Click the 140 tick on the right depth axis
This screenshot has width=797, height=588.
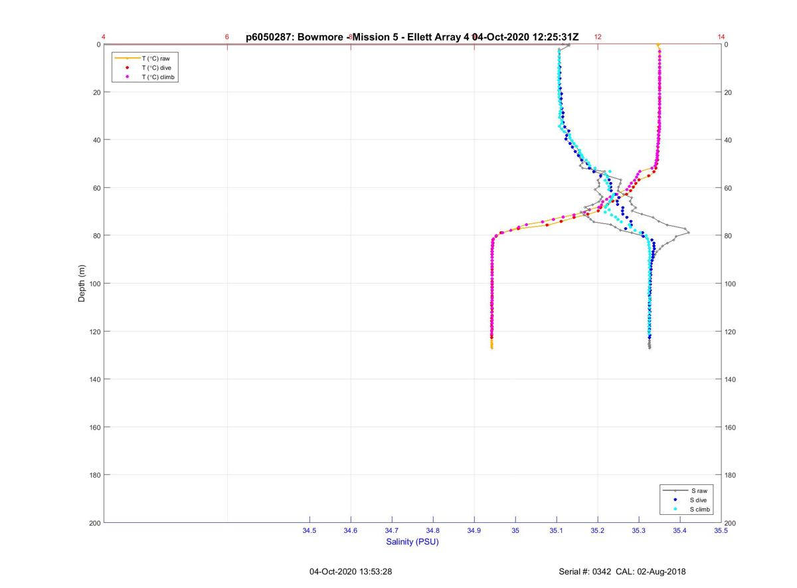tap(731, 379)
